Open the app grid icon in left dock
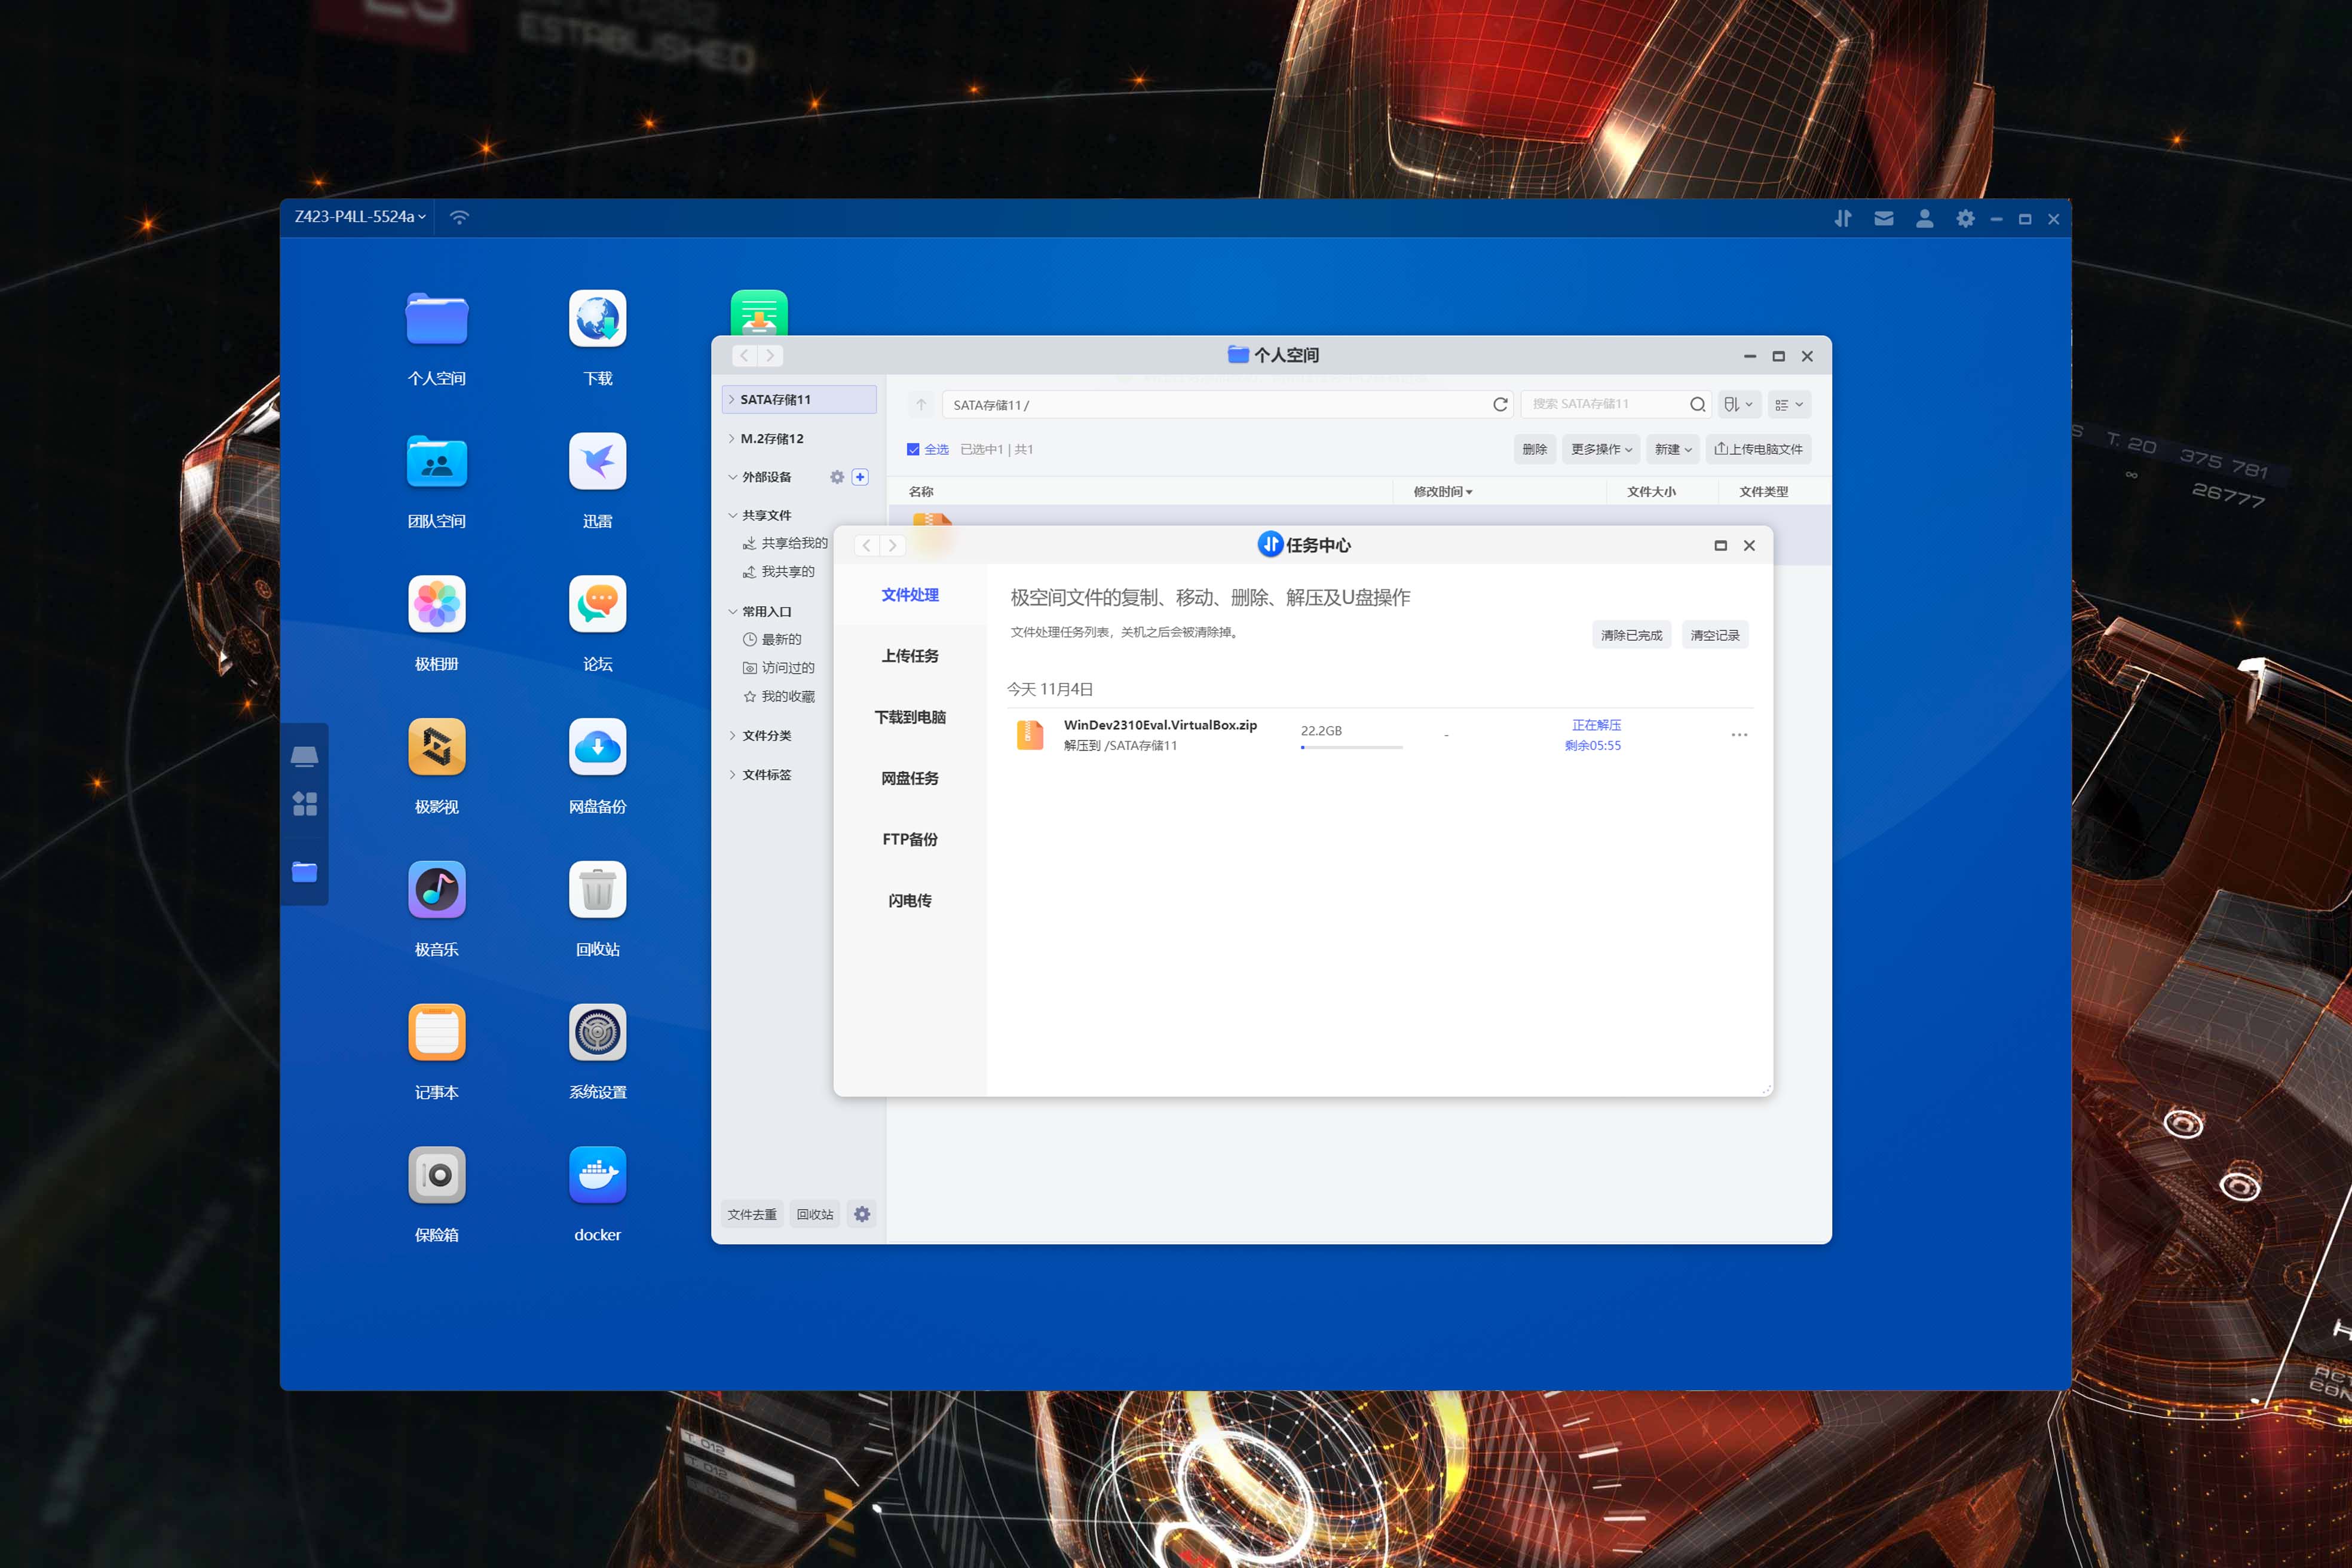The image size is (2352, 1568). [x=304, y=804]
